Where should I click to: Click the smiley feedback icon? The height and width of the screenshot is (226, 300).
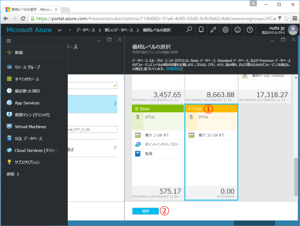coord(237,30)
